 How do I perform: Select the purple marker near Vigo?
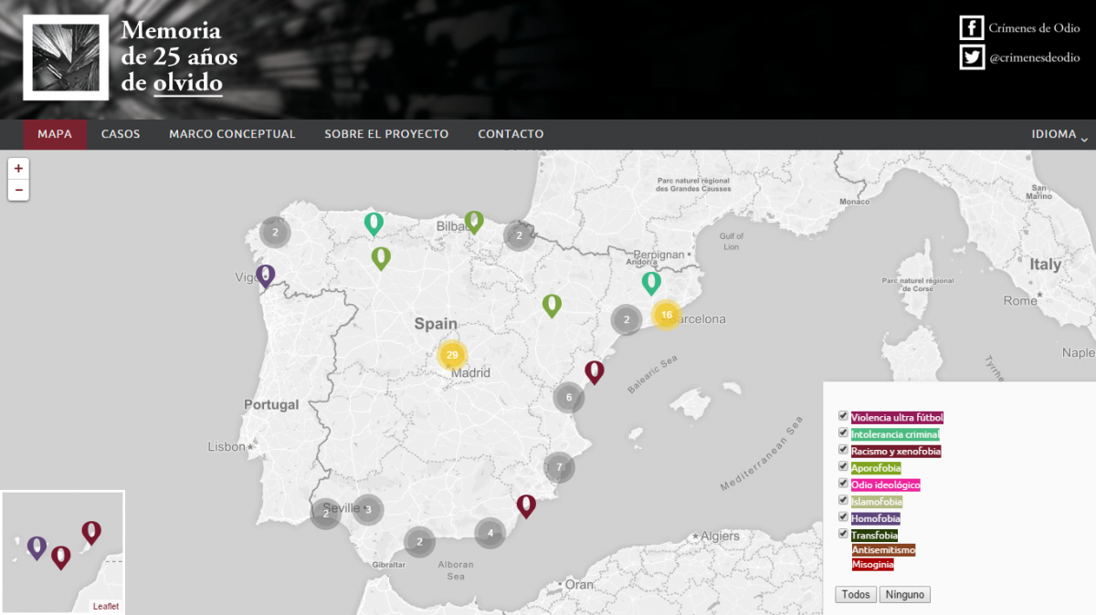click(x=266, y=275)
